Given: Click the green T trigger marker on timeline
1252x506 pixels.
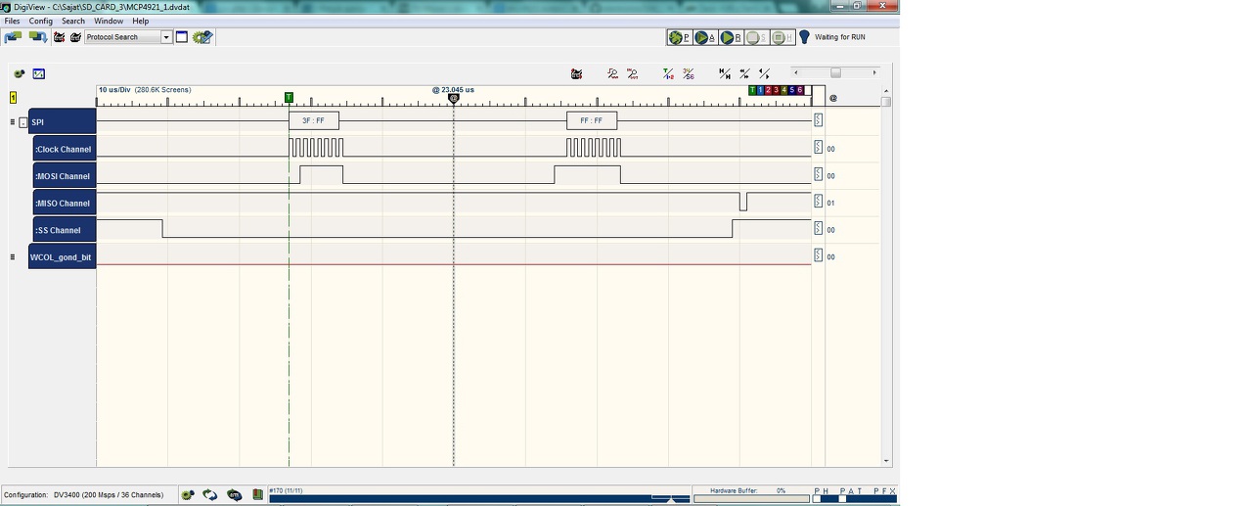Looking at the screenshot, I should click(289, 98).
